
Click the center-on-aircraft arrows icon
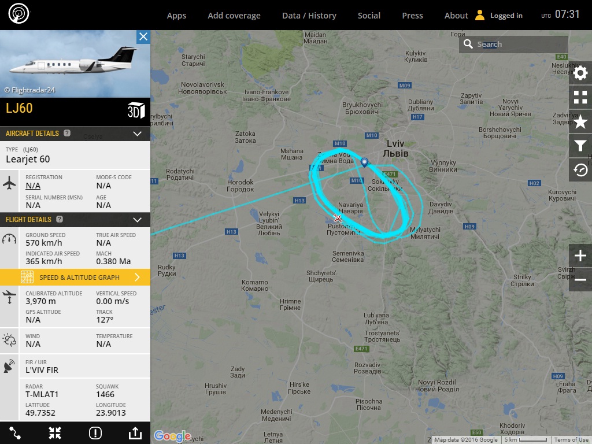coord(55,433)
